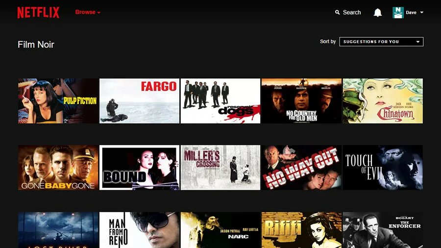The image size is (441, 248).
Task: Open notifications bell
Action: point(377,13)
